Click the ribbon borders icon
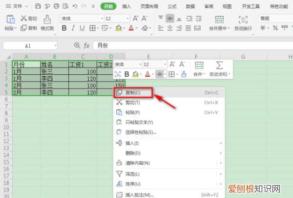 (92, 28)
